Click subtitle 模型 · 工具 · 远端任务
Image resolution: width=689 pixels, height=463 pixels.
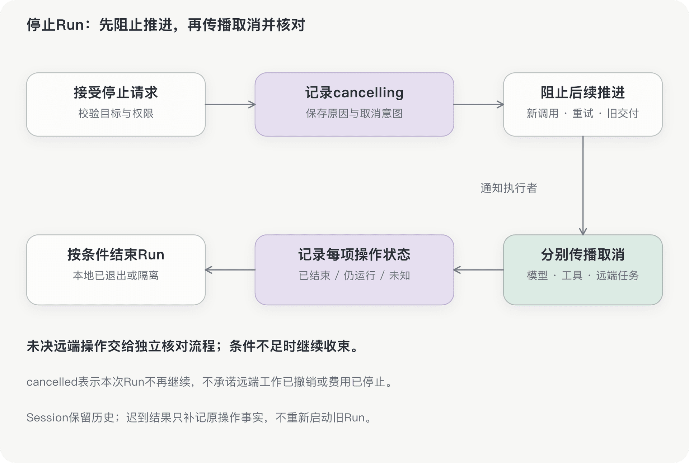[x=583, y=275]
